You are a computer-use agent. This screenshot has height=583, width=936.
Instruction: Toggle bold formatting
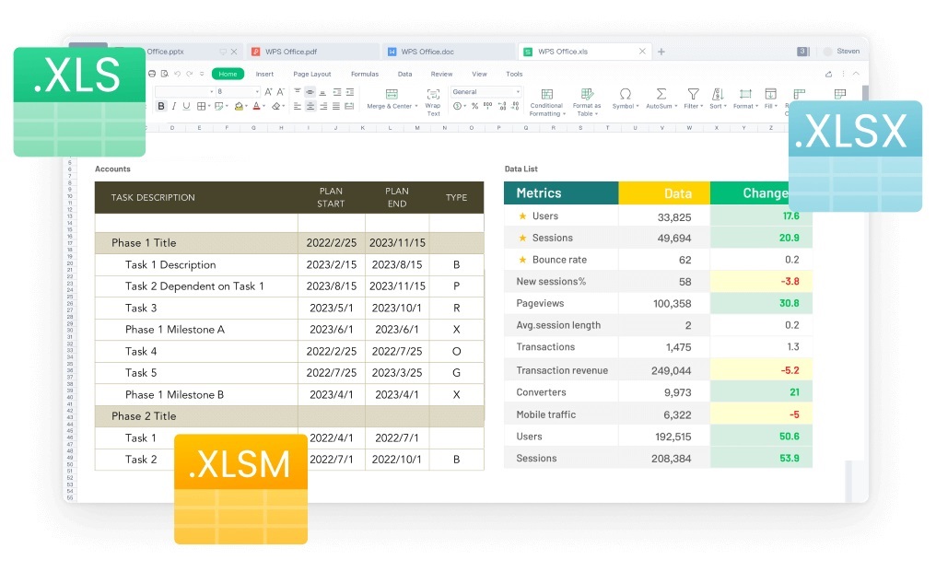(x=161, y=104)
